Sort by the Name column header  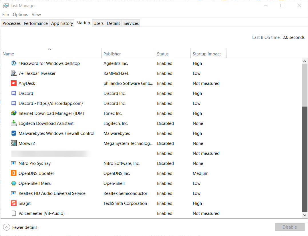[51, 53]
